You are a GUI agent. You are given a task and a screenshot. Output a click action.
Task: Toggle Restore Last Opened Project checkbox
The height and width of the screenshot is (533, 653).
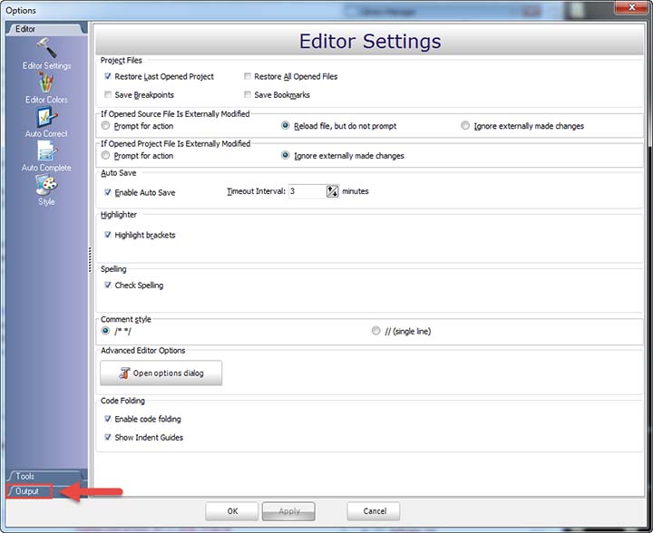click(108, 77)
